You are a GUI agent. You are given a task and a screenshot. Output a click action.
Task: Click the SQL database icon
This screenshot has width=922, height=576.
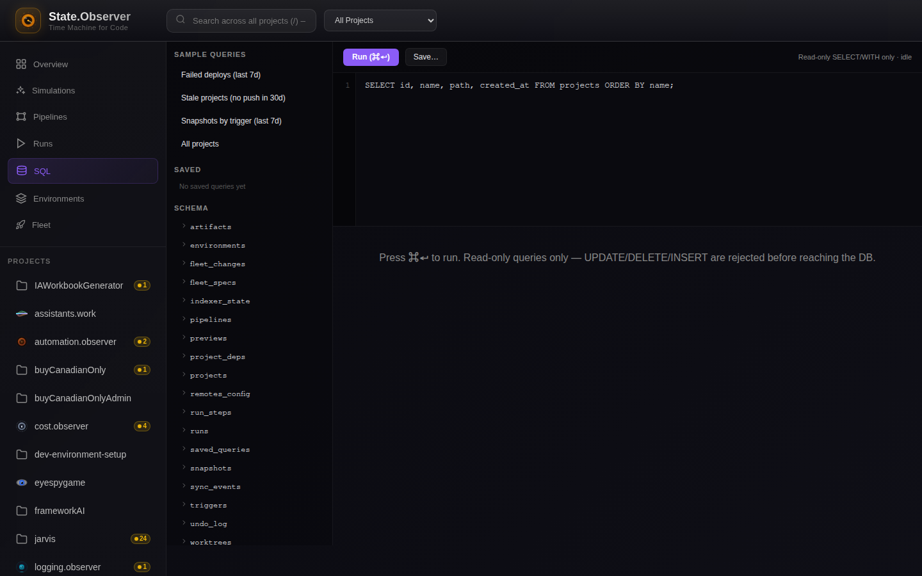pyautogui.click(x=22, y=171)
